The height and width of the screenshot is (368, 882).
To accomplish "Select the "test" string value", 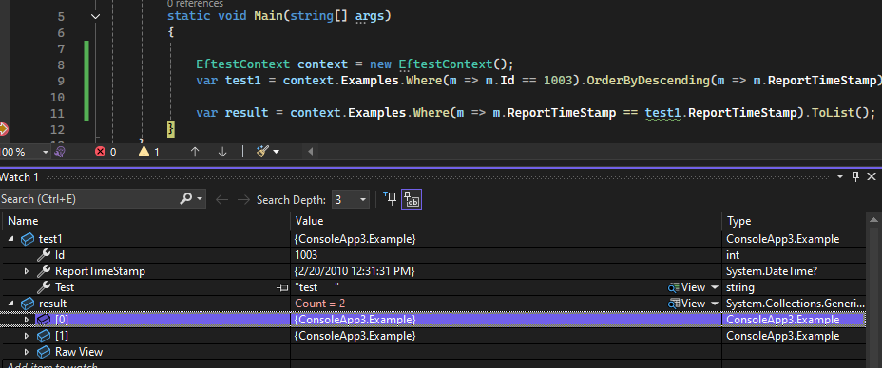I will tap(316, 287).
